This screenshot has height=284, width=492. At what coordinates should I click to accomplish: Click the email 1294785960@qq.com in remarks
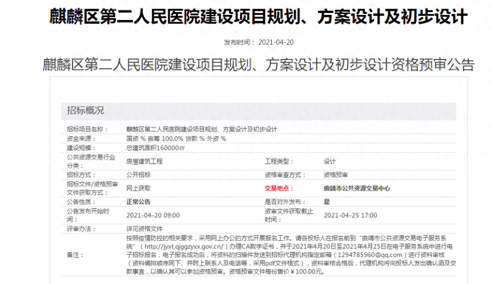pyautogui.click(x=370, y=255)
